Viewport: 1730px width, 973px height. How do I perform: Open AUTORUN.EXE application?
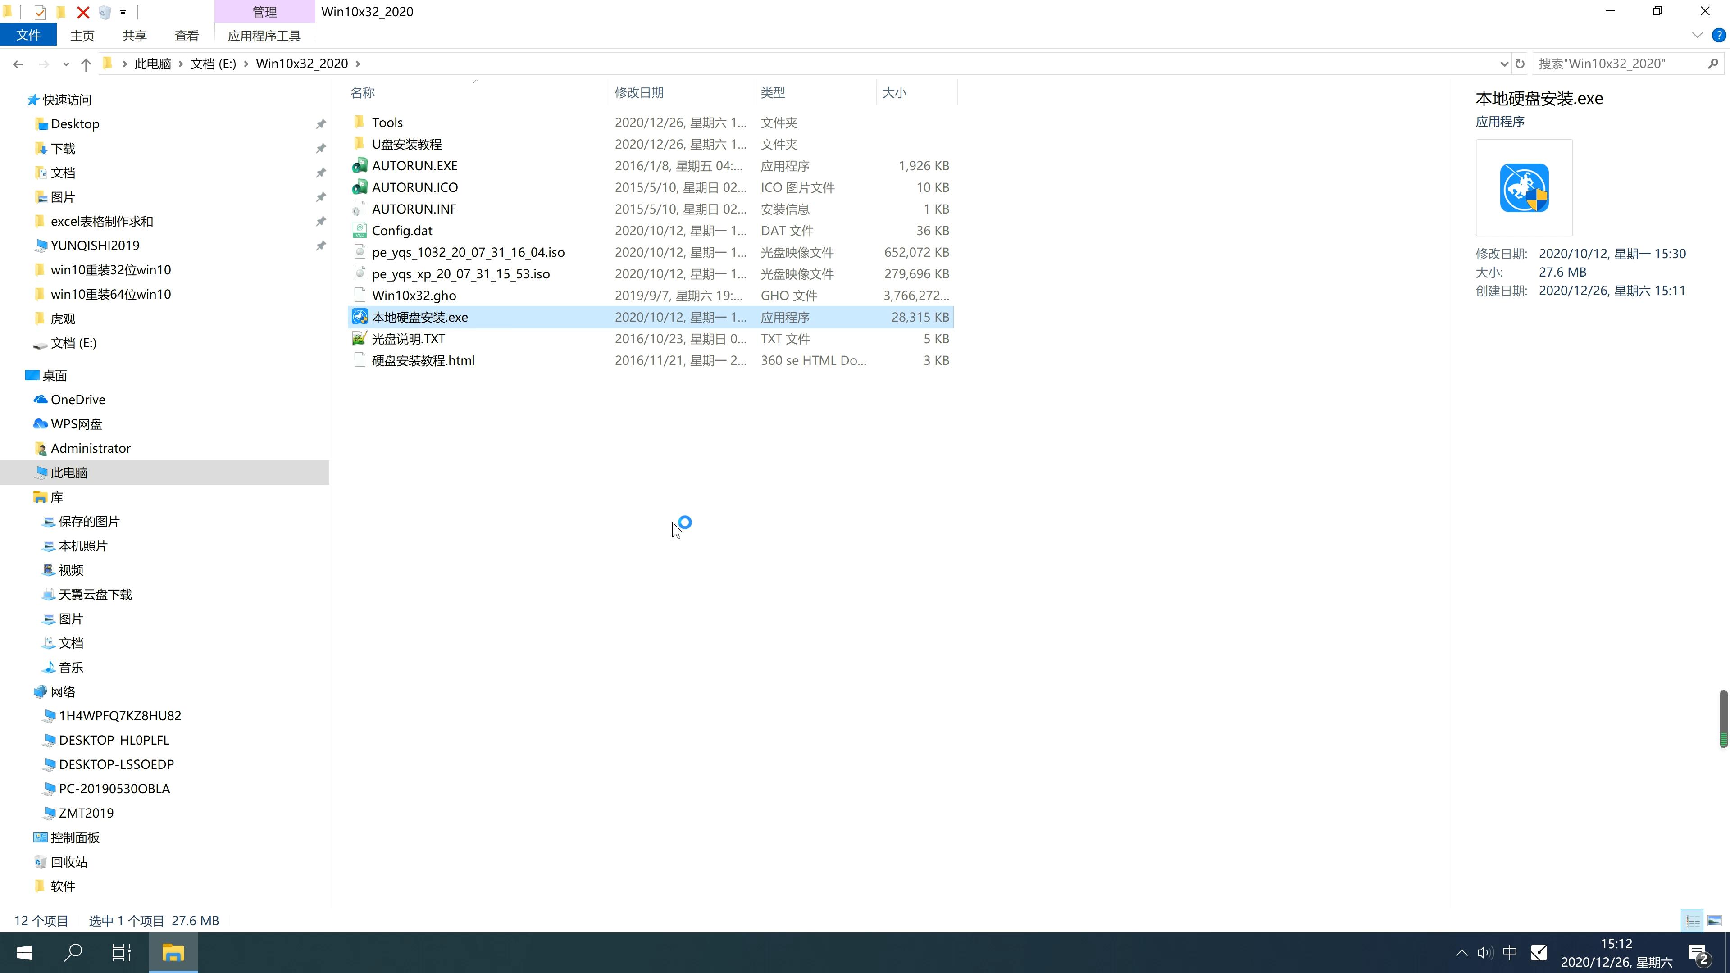(x=414, y=165)
